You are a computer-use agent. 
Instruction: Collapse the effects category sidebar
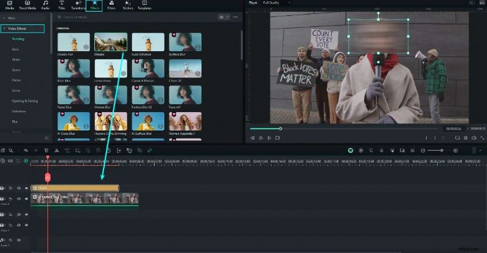[47, 138]
